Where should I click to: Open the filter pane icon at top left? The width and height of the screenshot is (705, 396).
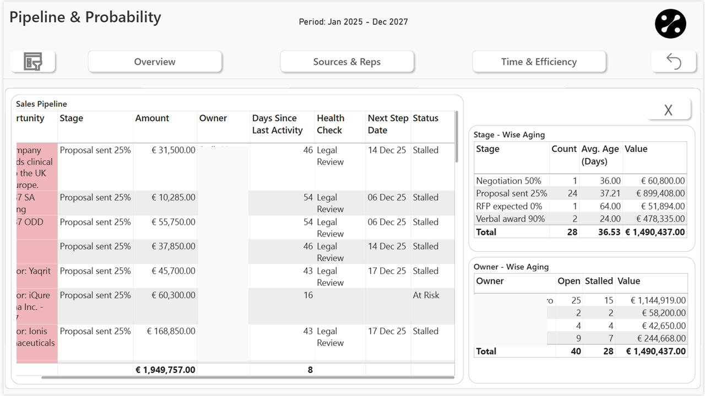click(x=32, y=62)
